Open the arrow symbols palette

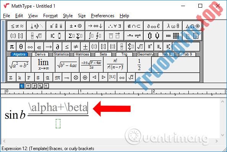point(95,26)
